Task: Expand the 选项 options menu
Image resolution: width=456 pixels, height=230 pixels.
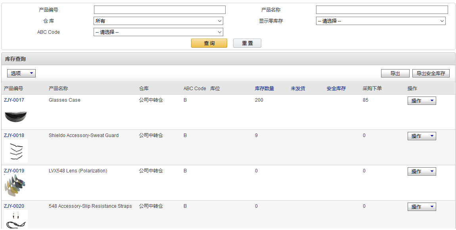Action: 21,73
